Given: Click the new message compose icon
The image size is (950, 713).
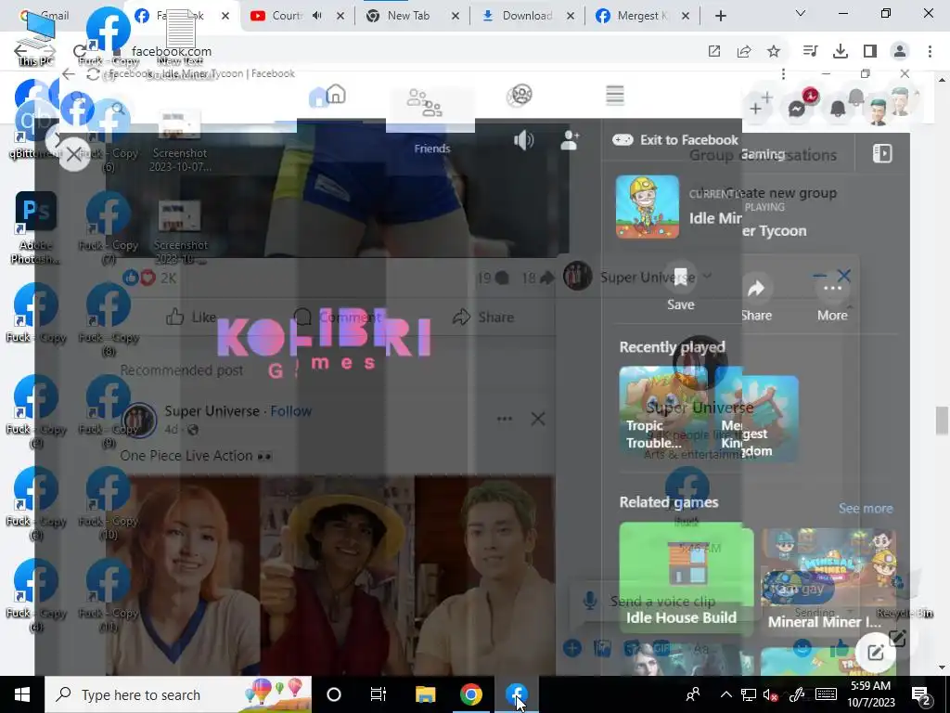Looking at the screenshot, I should [x=876, y=653].
